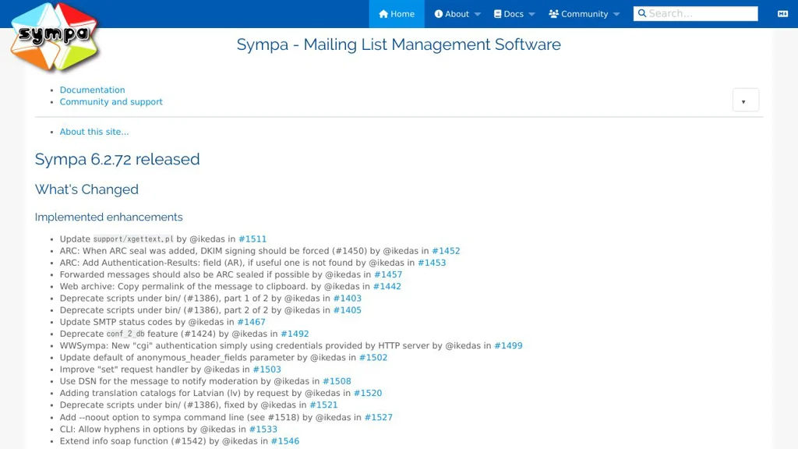Open the Docs menu

[514, 14]
